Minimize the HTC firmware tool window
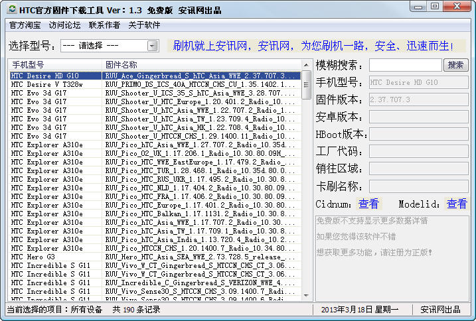 pyautogui.click(x=418, y=7)
